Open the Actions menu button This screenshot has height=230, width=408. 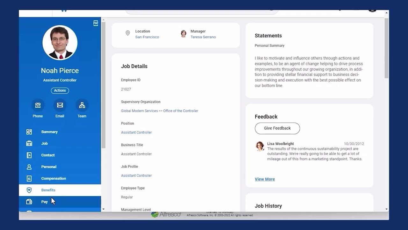pyautogui.click(x=60, y=90)
